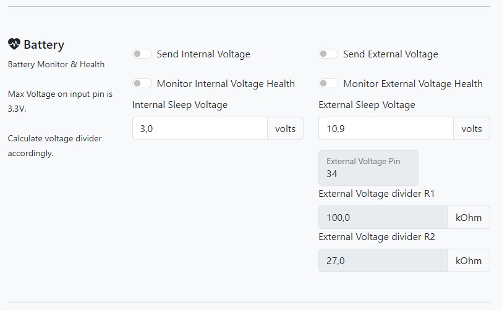Toggle Monitor External Voltage Health switch

click(328, 83)
